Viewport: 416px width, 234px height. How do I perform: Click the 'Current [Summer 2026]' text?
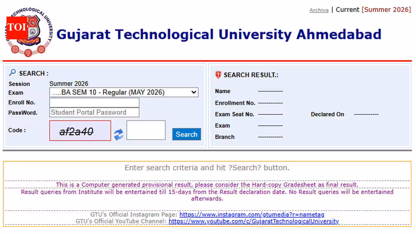click(373, 10)
